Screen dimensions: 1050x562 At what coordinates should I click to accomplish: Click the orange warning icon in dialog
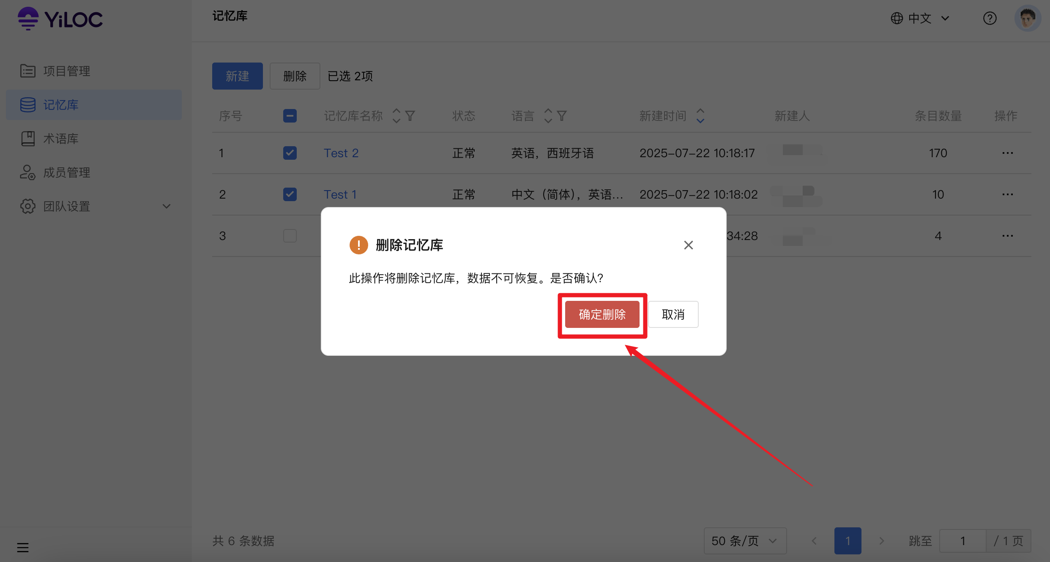[x=359, y=245]
